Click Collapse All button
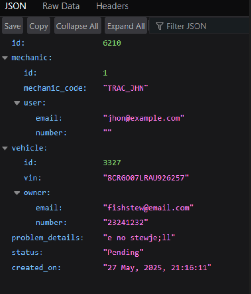Image resolution: width=251 pixels, height=294 pixels. tap(77, 25)
